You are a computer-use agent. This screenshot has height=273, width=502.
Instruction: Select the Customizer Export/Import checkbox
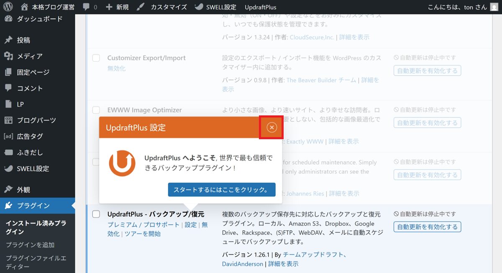(x=96, y=58)
